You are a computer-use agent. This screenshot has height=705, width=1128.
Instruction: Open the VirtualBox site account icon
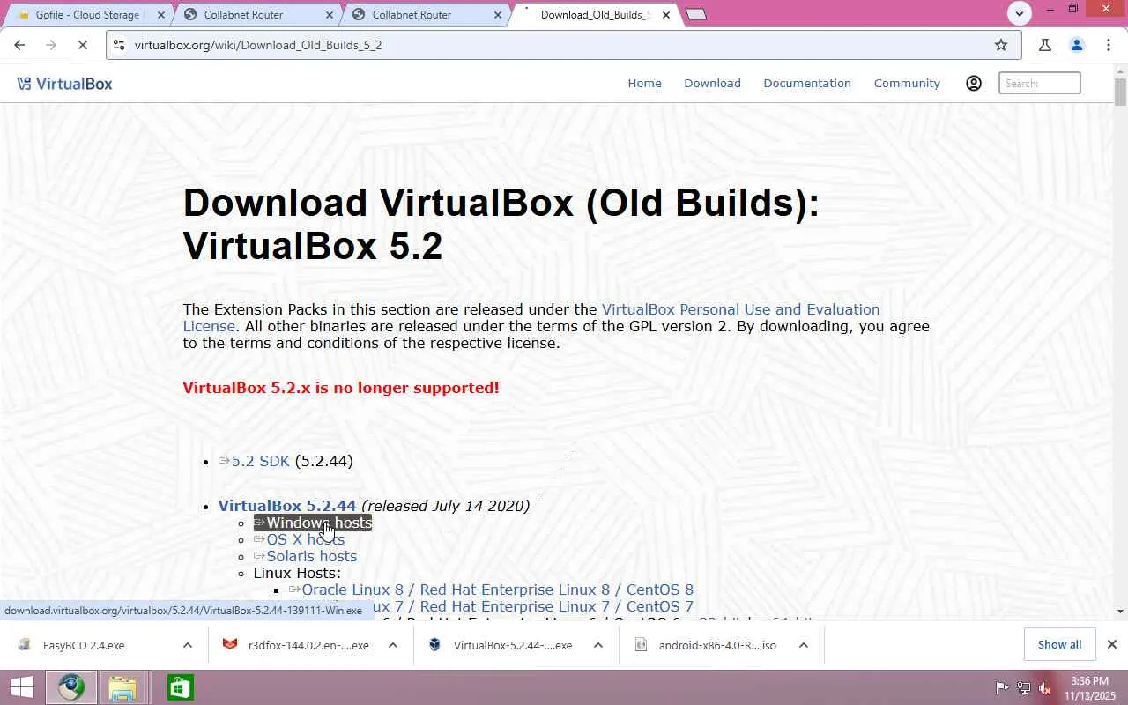click(x=974, y=83)
